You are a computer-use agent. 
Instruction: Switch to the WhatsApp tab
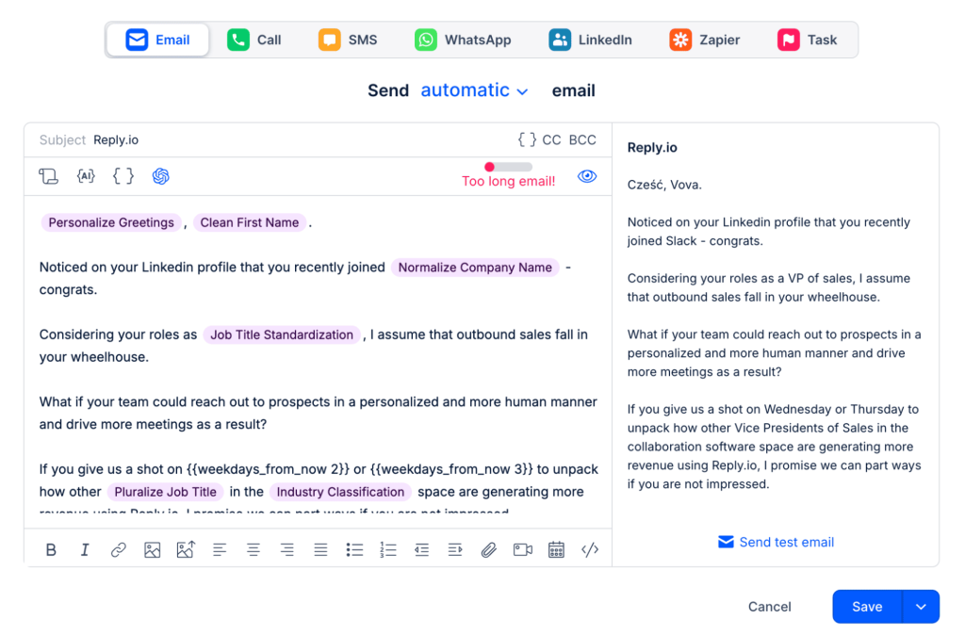coord(463,40)
